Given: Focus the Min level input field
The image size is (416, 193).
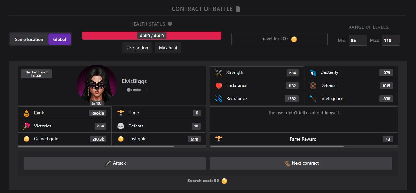Looking at the screenshot, I should (358, 40).
